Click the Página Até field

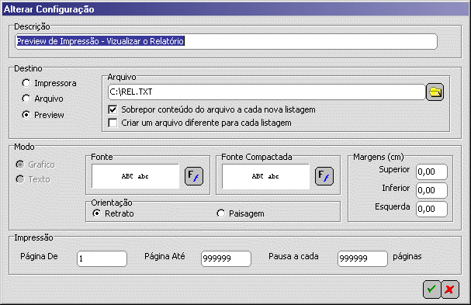pos(226,258)
